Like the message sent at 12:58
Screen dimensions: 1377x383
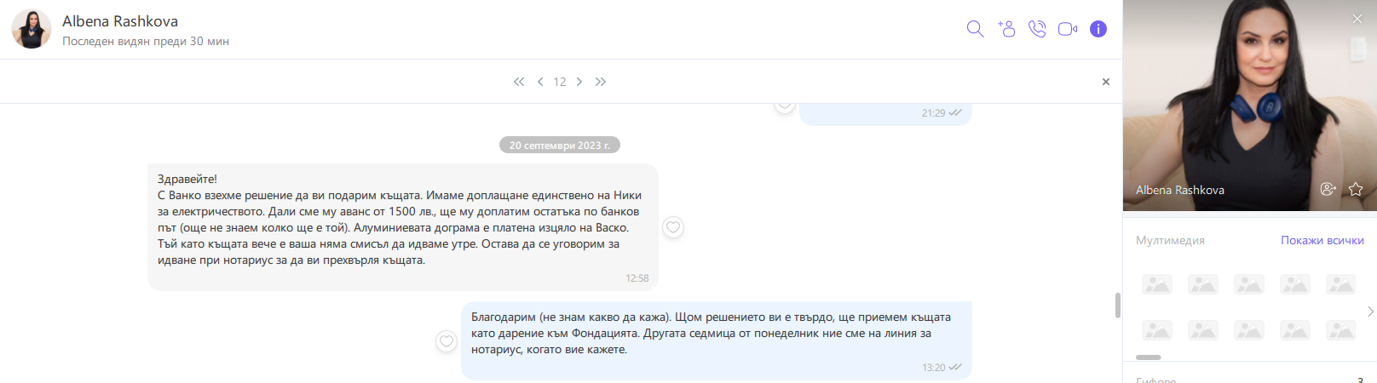pos(673,227)
